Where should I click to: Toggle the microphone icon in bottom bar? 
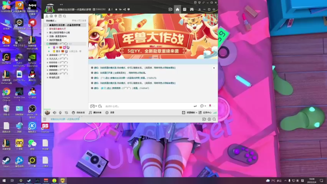(60, 113)
